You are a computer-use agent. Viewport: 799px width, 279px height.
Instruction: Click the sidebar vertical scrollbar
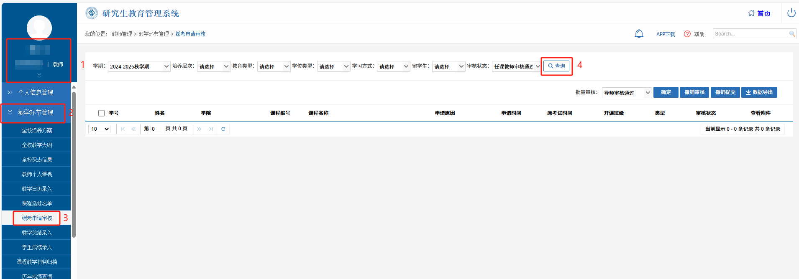point(74,163)
